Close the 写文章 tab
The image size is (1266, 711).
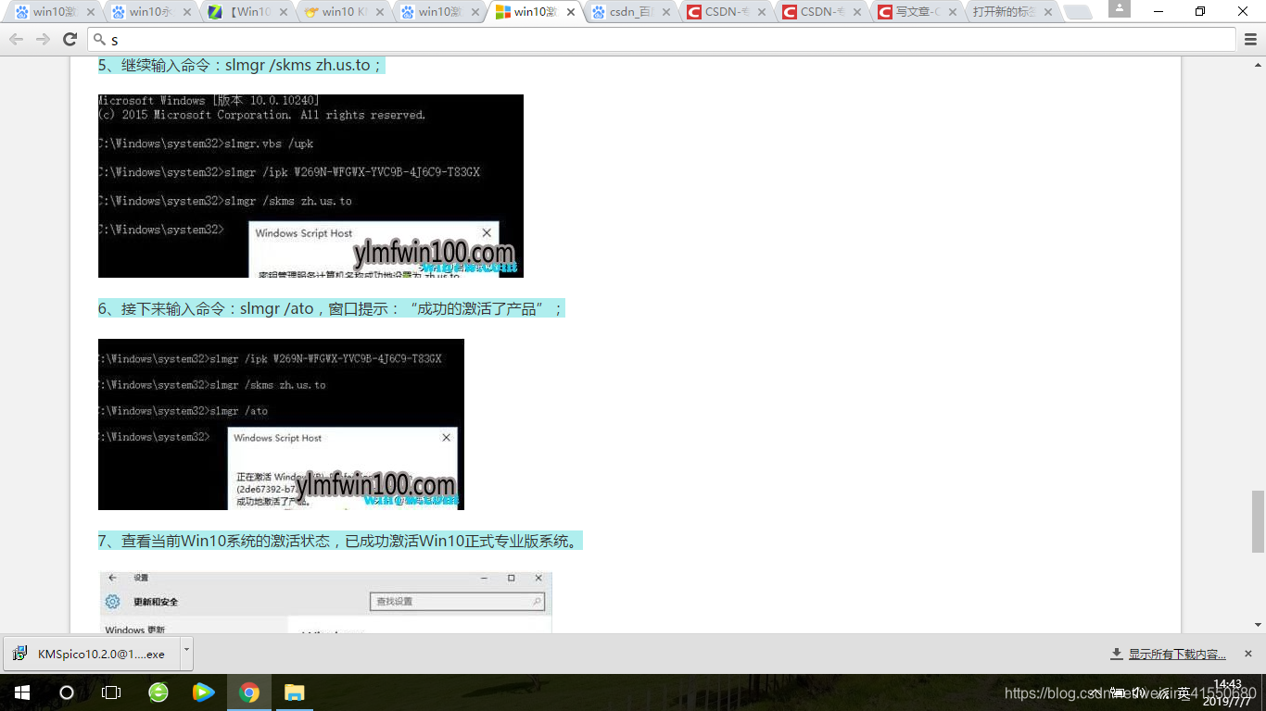click(953, 13)
